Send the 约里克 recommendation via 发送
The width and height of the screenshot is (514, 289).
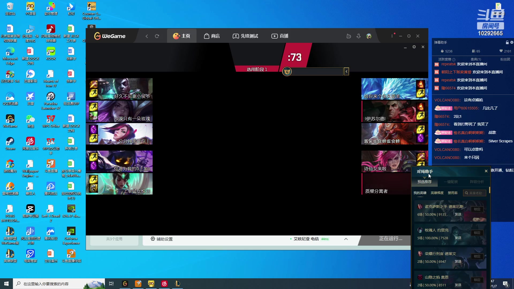tap(458, 238)
